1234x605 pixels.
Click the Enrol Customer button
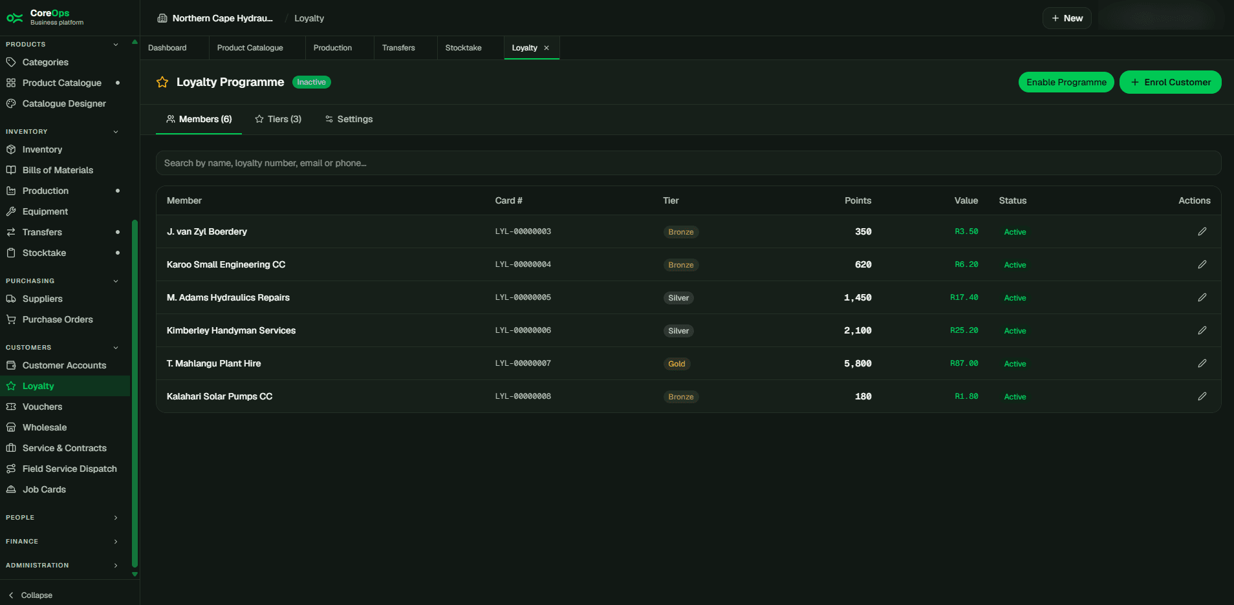1171,82
